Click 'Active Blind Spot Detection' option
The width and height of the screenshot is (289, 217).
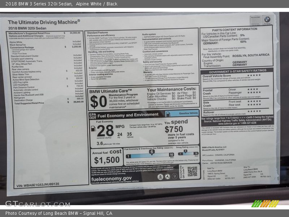(x=26, y=80)
